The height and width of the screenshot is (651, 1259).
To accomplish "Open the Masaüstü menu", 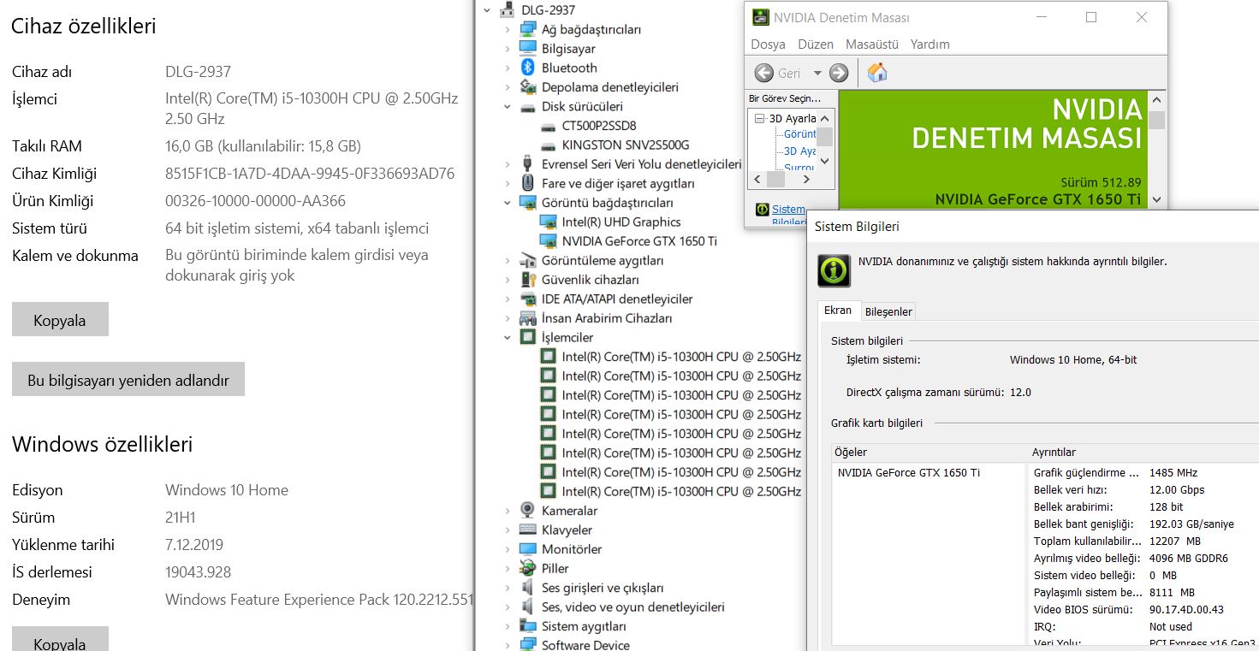I will click(x=872, y=44).
